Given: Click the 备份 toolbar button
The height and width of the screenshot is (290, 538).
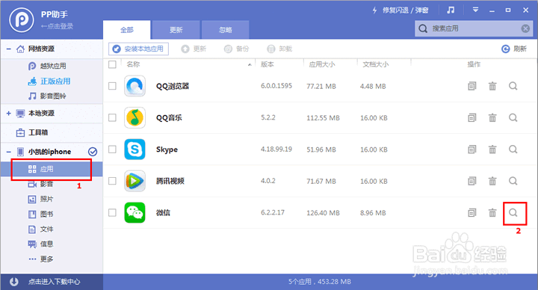Looking at the screenshot, I should [236, 49].
